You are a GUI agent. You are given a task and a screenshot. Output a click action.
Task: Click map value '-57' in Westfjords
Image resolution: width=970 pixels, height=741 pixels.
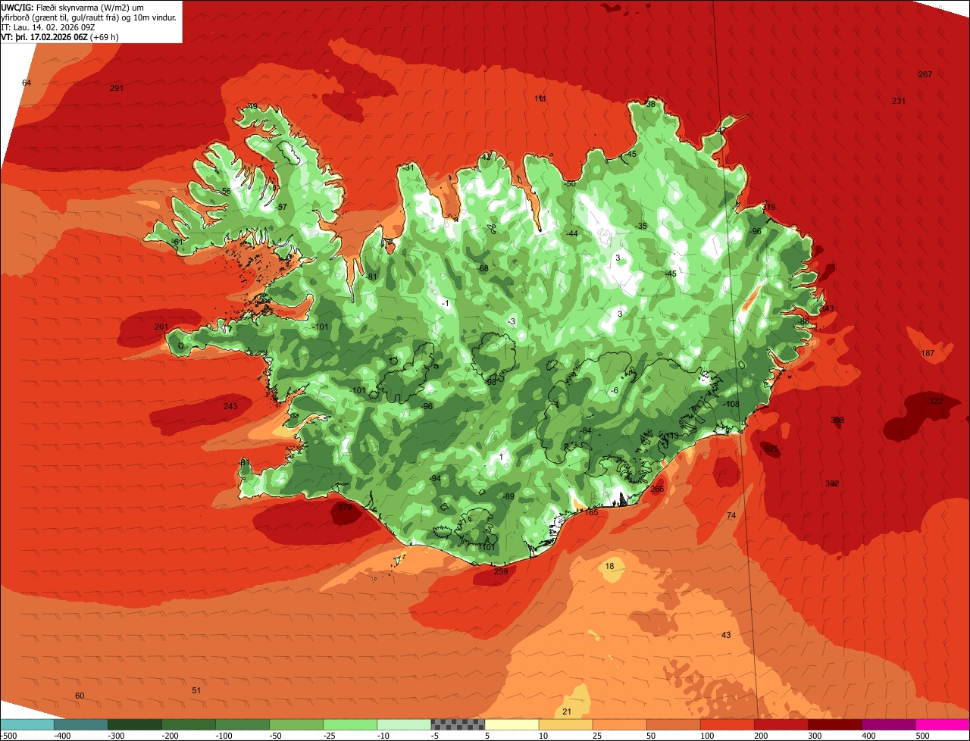[x=281, y=207]
